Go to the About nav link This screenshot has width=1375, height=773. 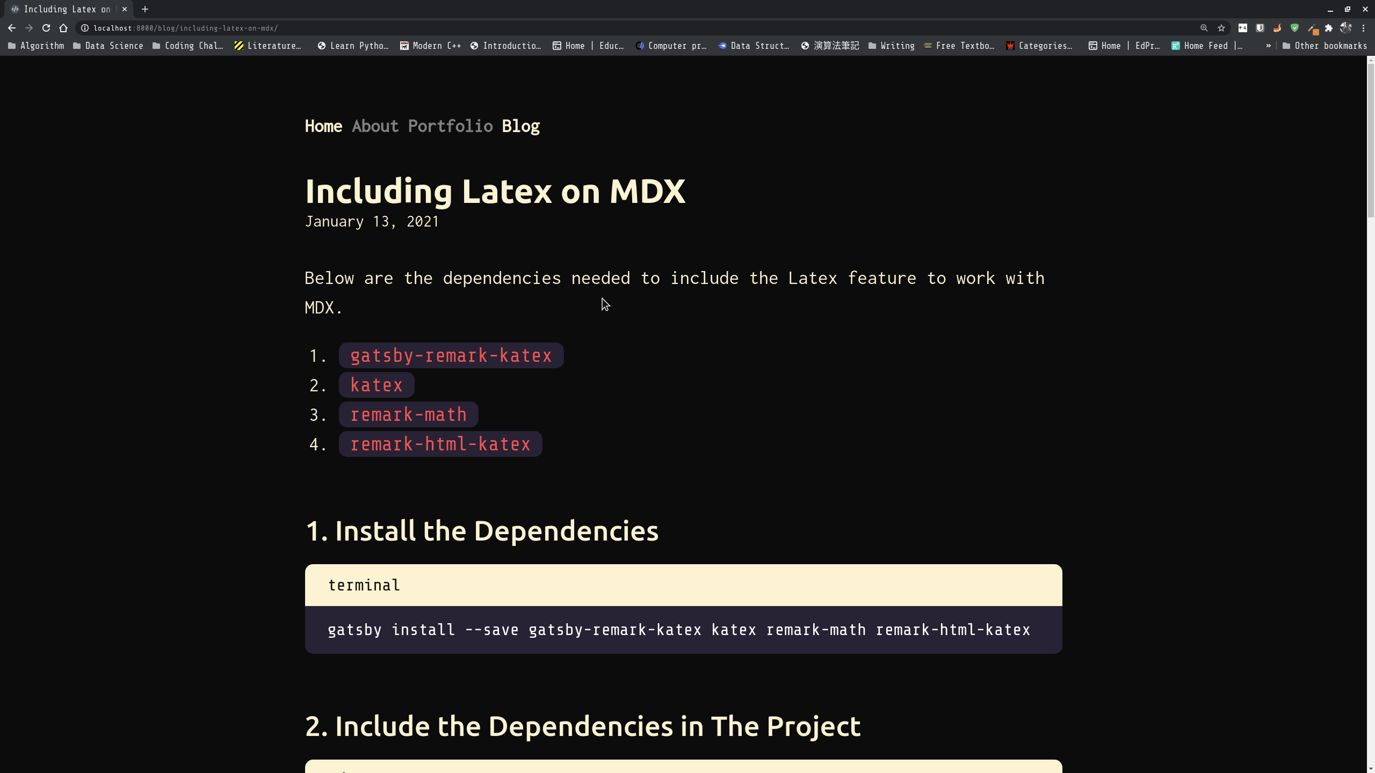pos(375,126)
